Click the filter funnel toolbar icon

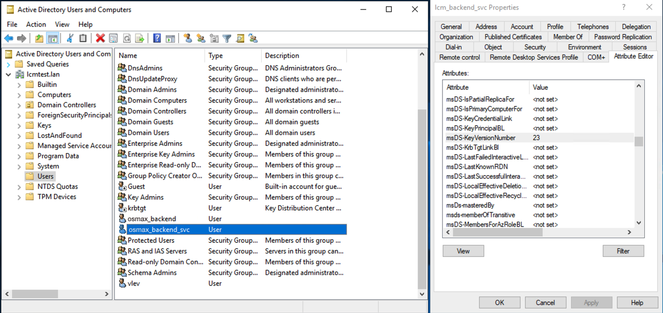[227, 39]
